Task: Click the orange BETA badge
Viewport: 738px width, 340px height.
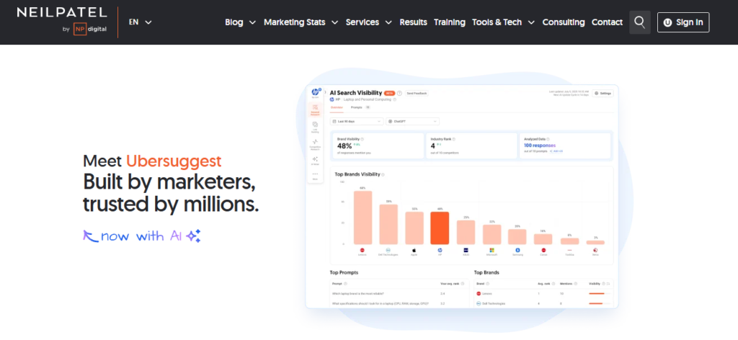Action: pyautogui.click(x=389, y=93)
